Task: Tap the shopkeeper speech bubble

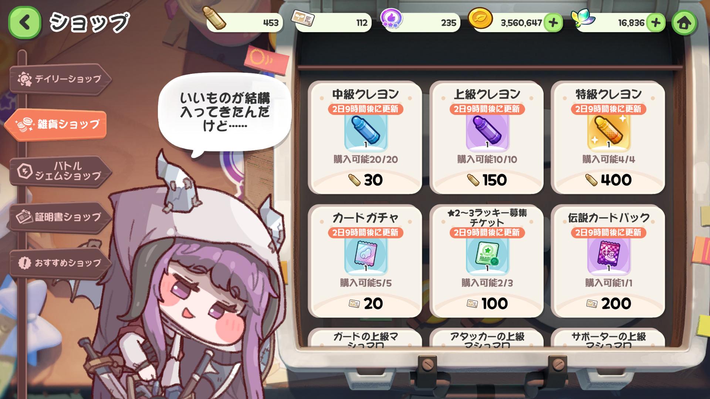Action: point(224,112)
